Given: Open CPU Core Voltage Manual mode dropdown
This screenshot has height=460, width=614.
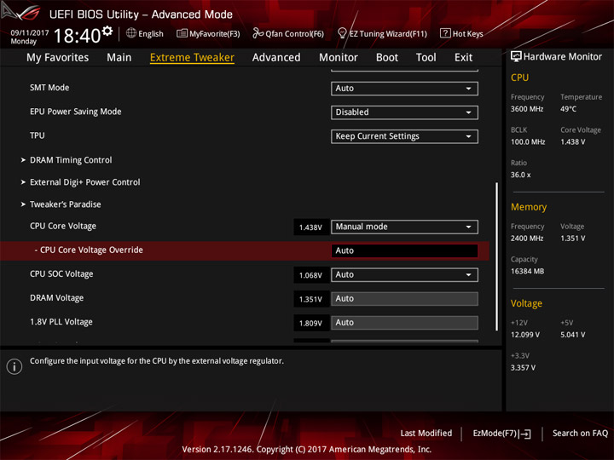Looking at the screenshot, I should 404,227.
